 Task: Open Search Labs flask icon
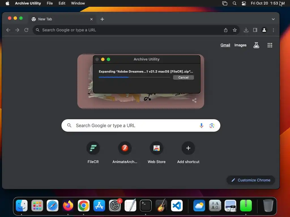pyautogui.click(x=256, y=45)
